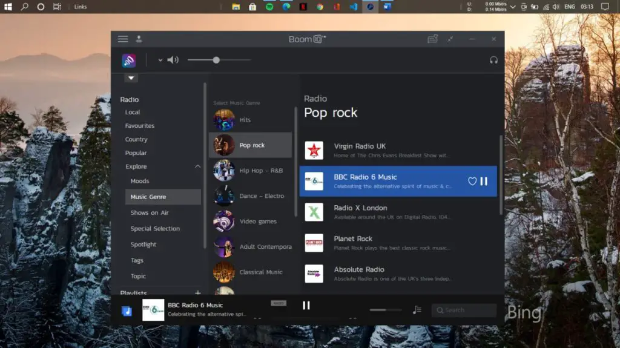Open File Explorer from taskbar
620x348 pixels.
[236, 7]
